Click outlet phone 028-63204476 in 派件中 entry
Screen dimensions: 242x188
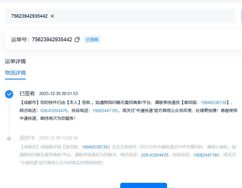(155, 155)
